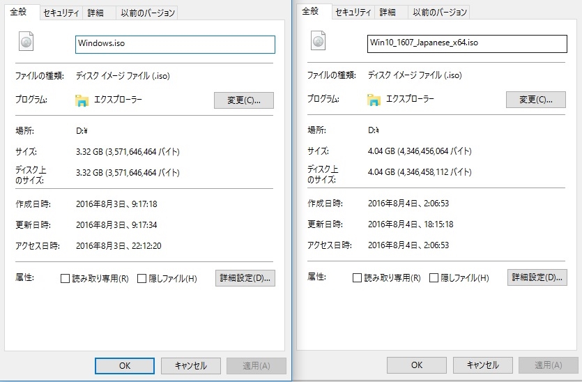Screen dimensions: 582x382
Task: Click 変更 button in the right dialog
Action: 536,100
